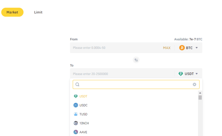The height and width of the screenshot is (136, 222).
Task: Choose USDC label in the dropdown list
Action: [x=83, y=105]
